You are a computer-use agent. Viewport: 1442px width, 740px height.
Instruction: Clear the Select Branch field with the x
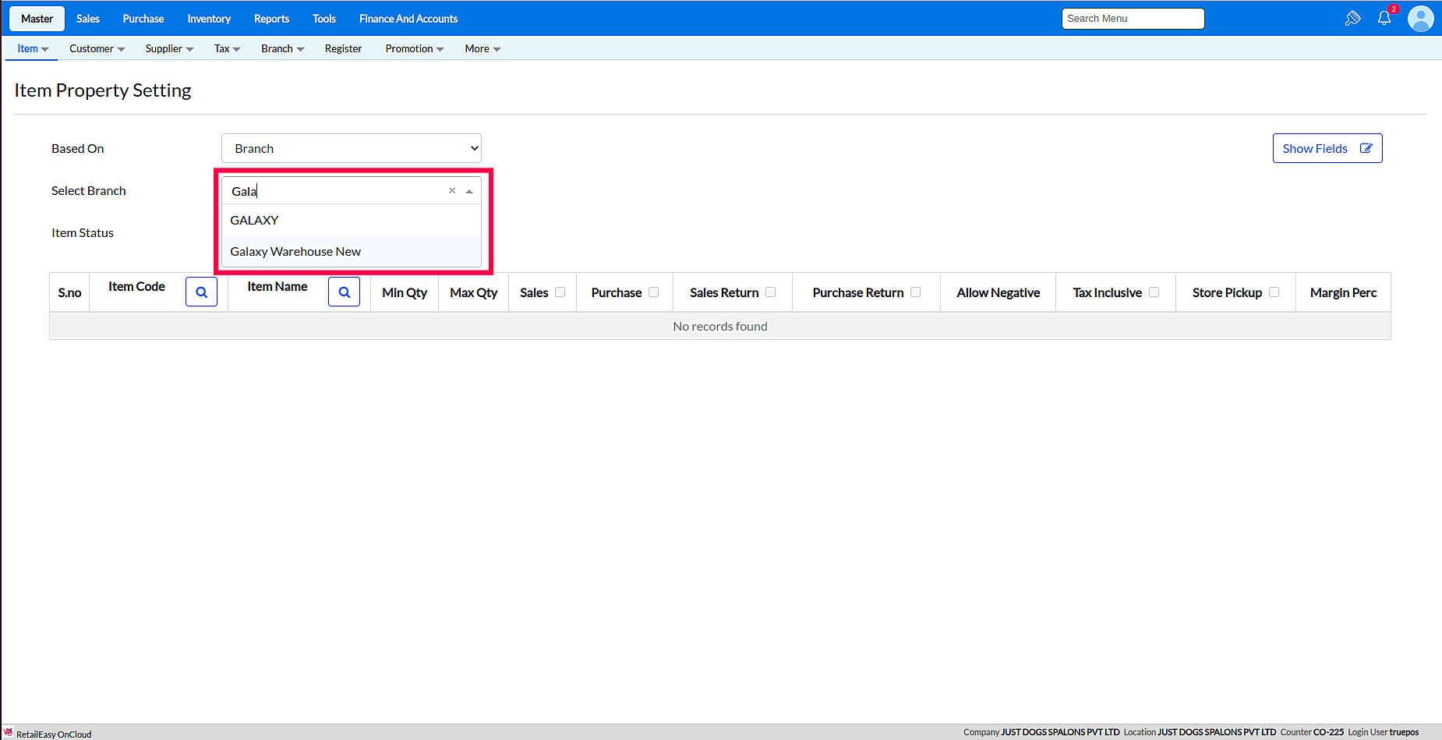coord(452,190)
